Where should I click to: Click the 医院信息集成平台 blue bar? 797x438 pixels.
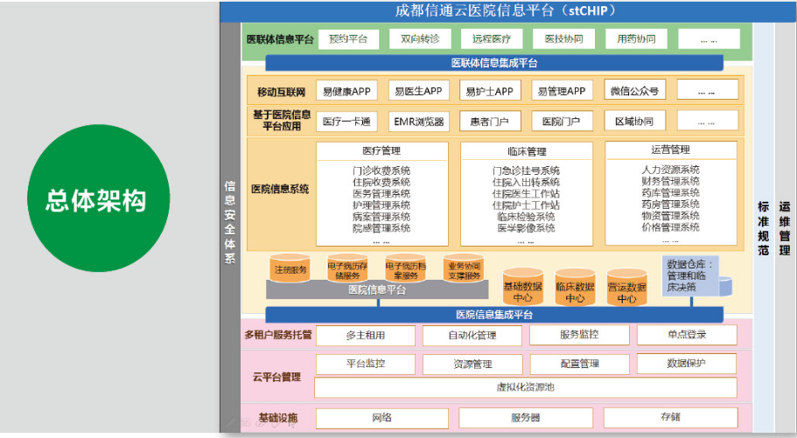click(494, 315)
